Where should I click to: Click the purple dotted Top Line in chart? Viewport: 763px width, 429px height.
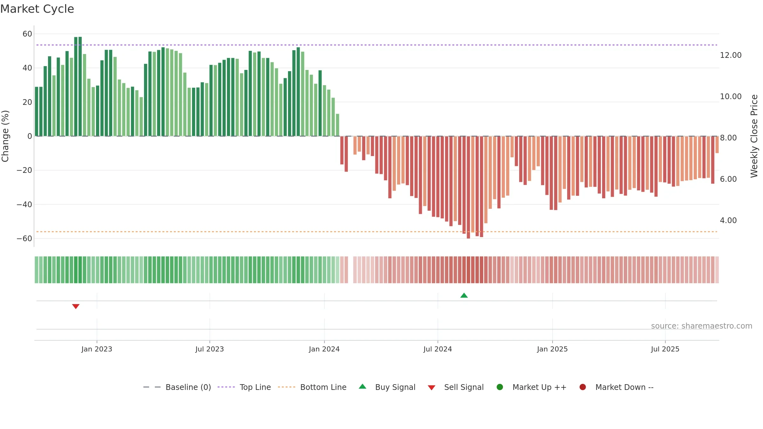pyautogui.click(x=377, y=45)
